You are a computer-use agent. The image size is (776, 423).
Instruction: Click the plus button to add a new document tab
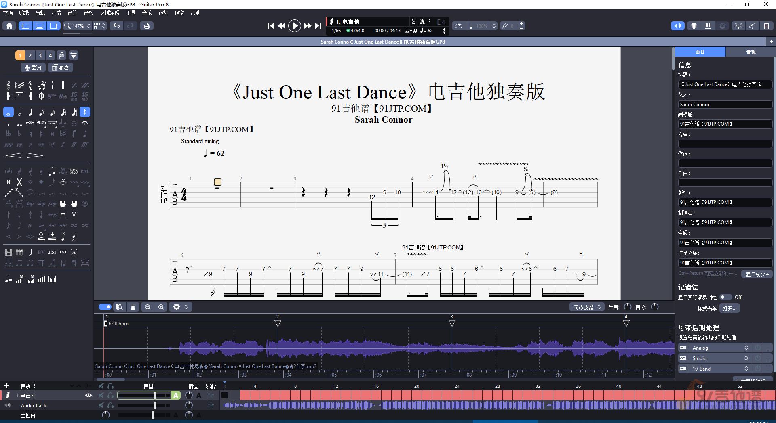771,42
